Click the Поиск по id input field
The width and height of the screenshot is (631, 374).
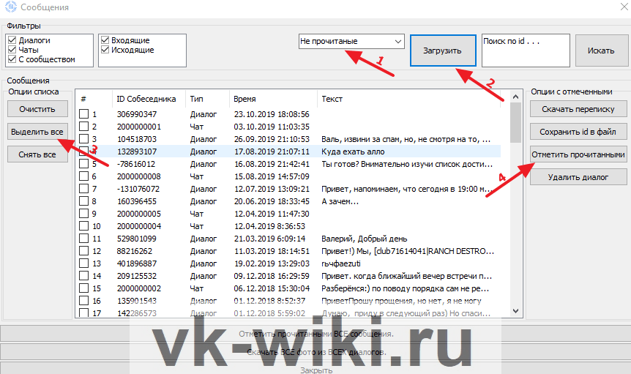525,50
